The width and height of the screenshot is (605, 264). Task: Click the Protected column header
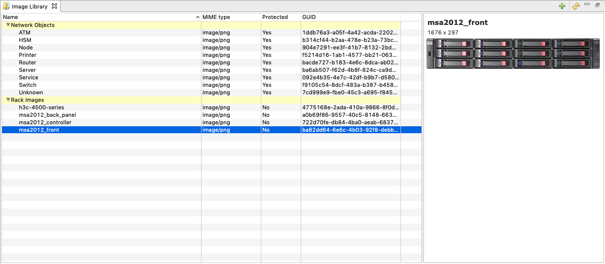click(x=279, y=17)
